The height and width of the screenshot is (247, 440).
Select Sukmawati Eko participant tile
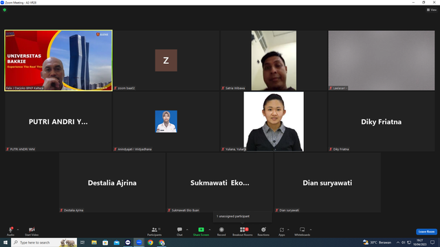pyautogui.click(x=220, y=183)
